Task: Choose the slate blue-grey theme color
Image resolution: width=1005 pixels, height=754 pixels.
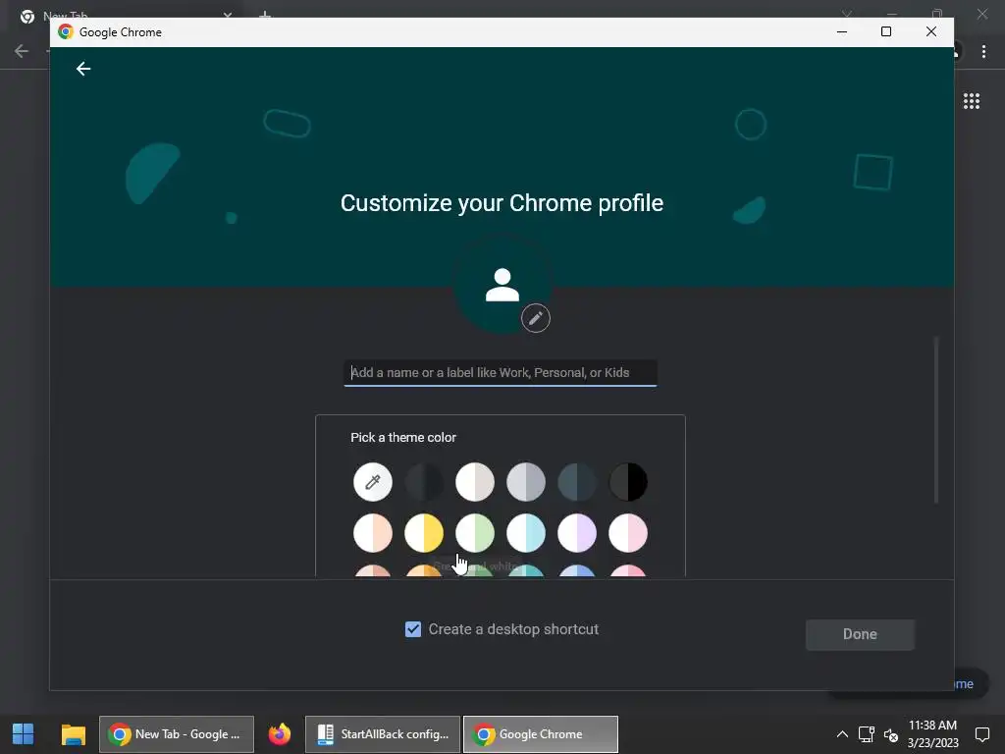Action: 577,481
